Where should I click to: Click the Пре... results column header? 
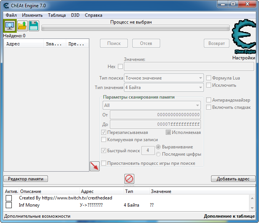coord(77,44)
